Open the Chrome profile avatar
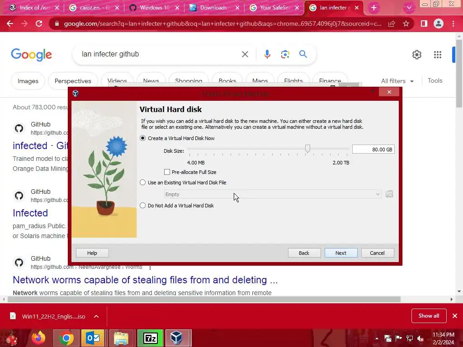This screenshot has width=463, height=347. [x=439, y=23]
